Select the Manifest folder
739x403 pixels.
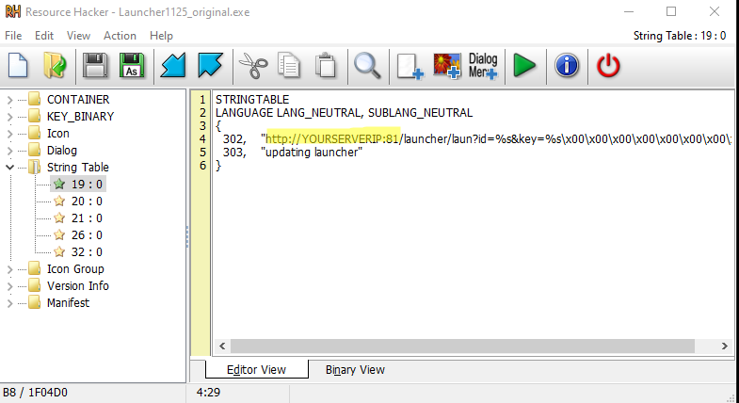(x=58, y=303)
